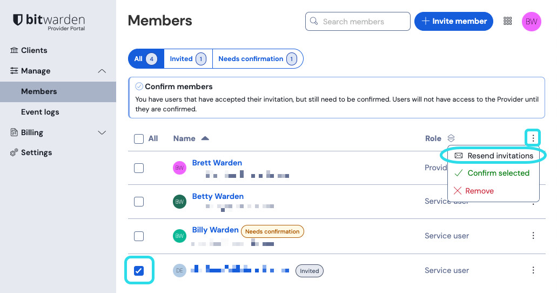
Task: Click the BW account avatar in header
Action: [x=531, y=22]
